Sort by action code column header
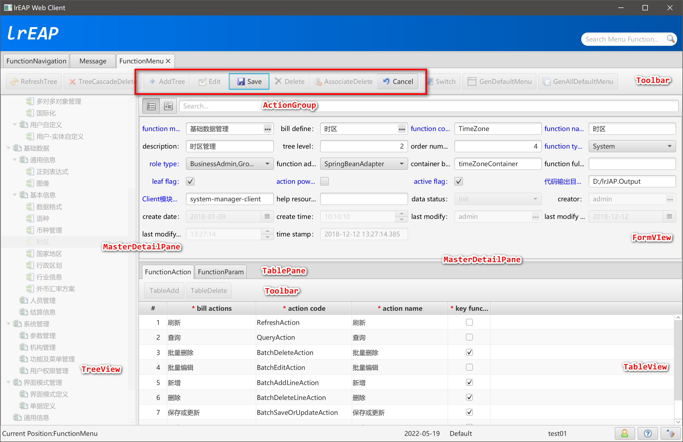 click(x=304, y=308)
